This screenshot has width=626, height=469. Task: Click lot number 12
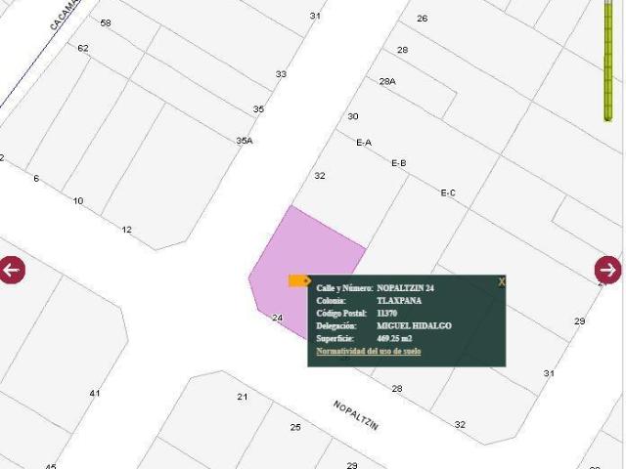click(x=126, y=230)
